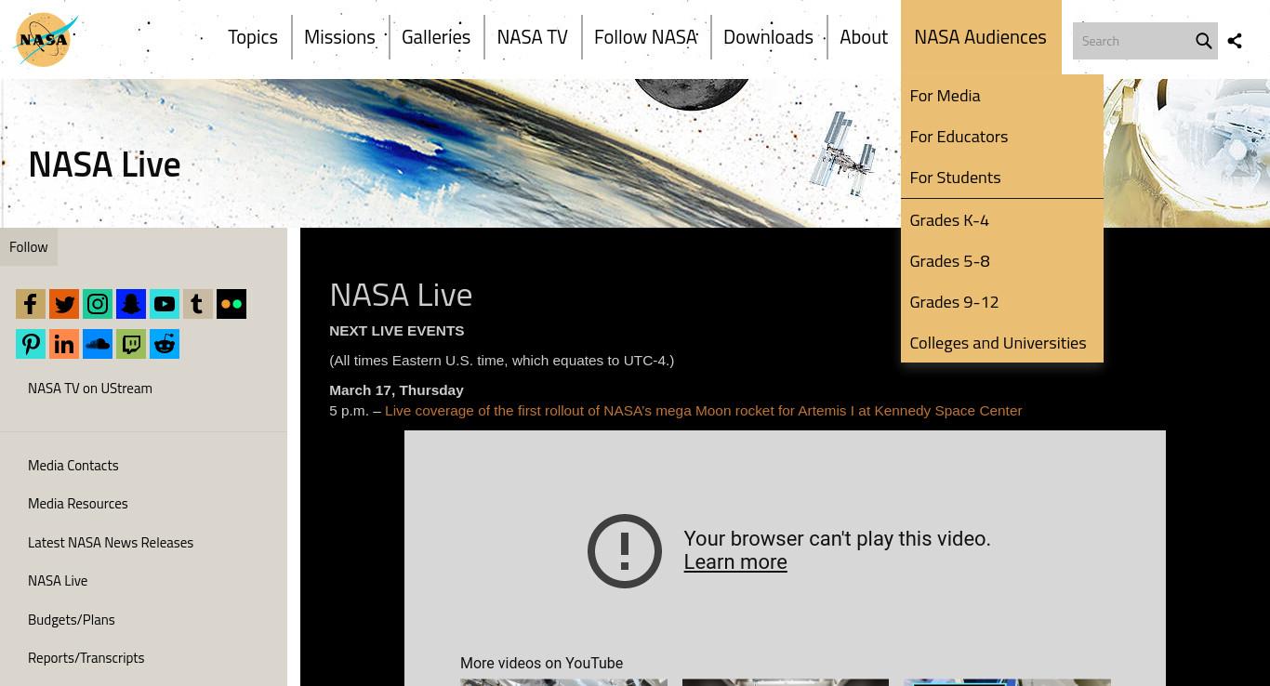1270x686 pixels.
Task: Open NASA's Tumblr icon
Action: [x=198, y=304]
